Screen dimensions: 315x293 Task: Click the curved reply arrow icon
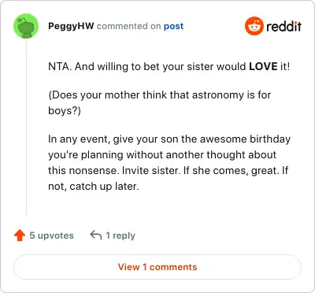[x=96, y=236]
